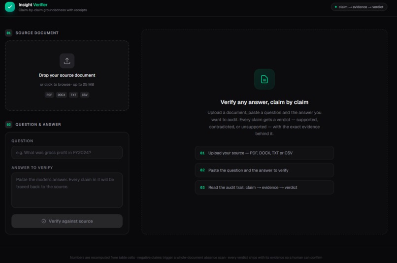Click the TXT format chip
397x263 pixels.
click(x=73, y=95)
